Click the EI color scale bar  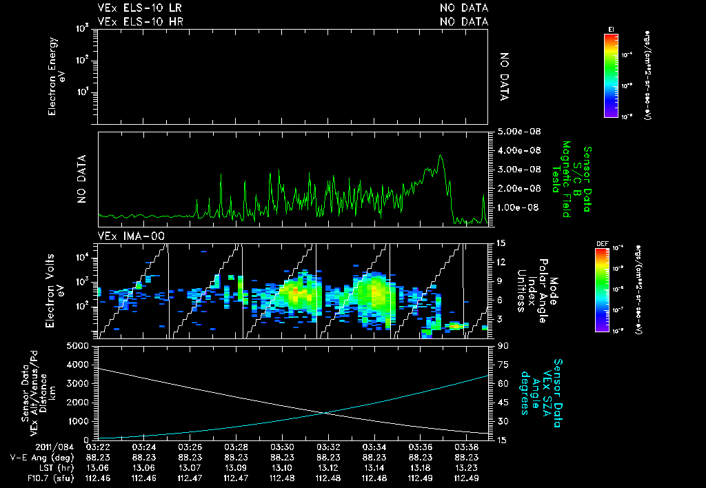coord(611,76)
